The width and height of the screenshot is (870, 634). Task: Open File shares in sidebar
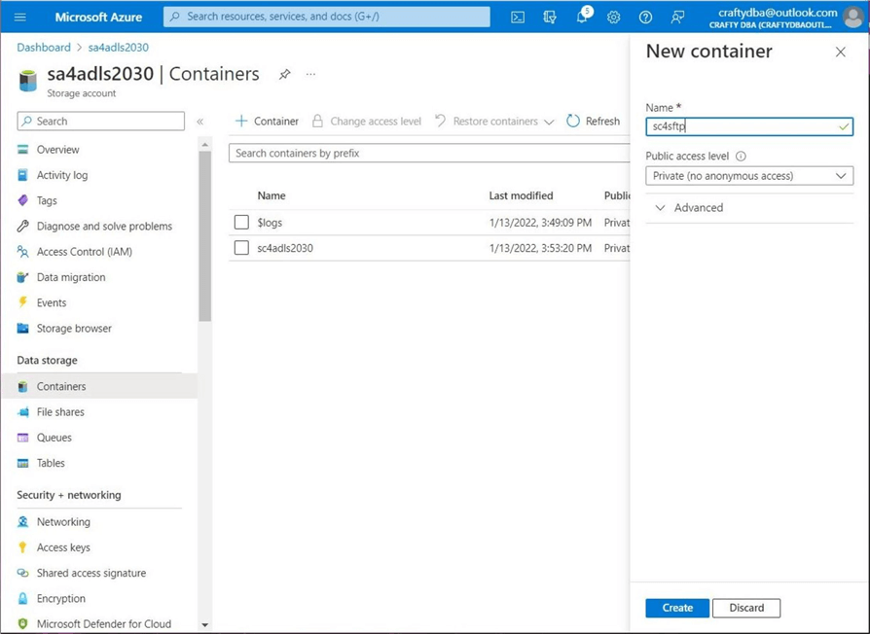[x=60, y=412]
